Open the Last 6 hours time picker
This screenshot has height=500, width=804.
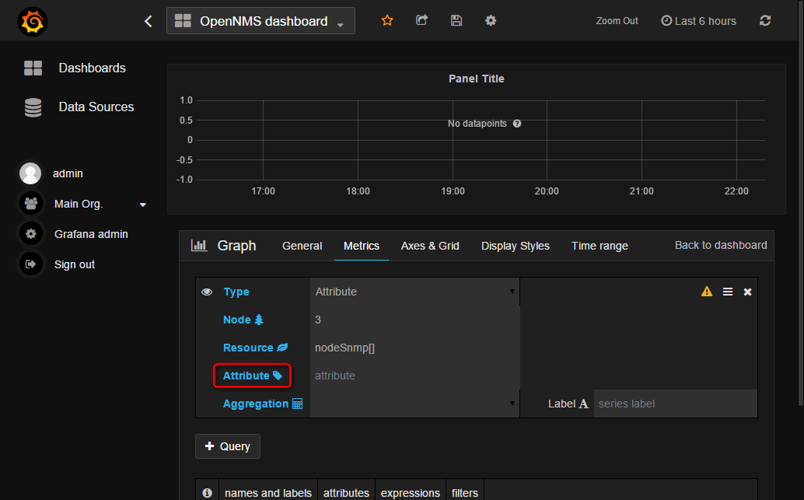click(x=698, y=21)
